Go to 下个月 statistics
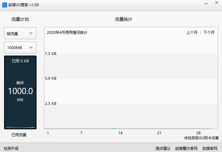The image size is (222, 152). coord(209,33)
